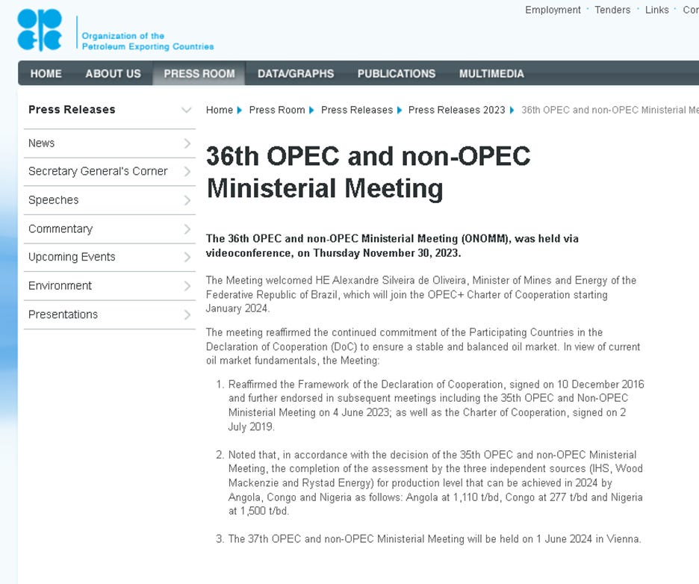Click the current breadcrumb 36th OPEC and non-OPEC
Viewport: 699px width, 584px height.
pyautogui.click(x=610, y=110)
